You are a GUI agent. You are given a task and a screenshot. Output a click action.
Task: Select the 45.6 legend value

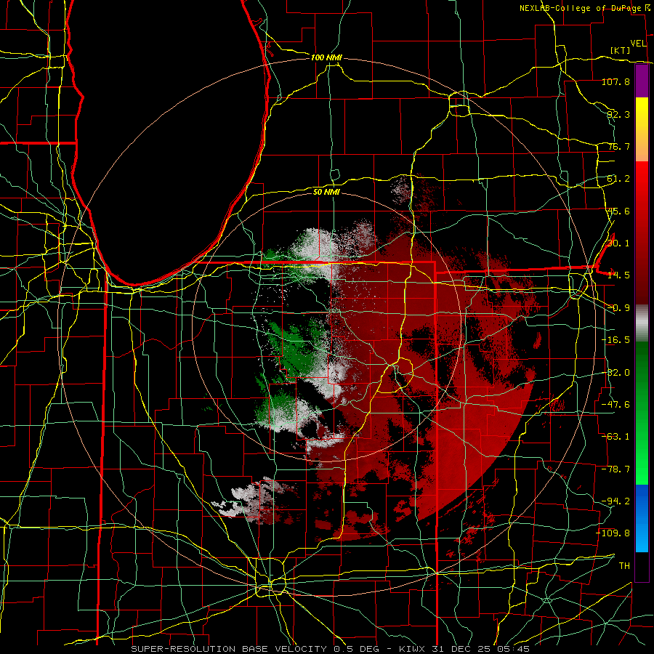pyautogui.click(x=618, y=211)
